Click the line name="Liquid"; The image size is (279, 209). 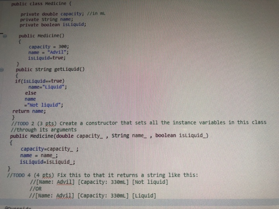point(47,87)
